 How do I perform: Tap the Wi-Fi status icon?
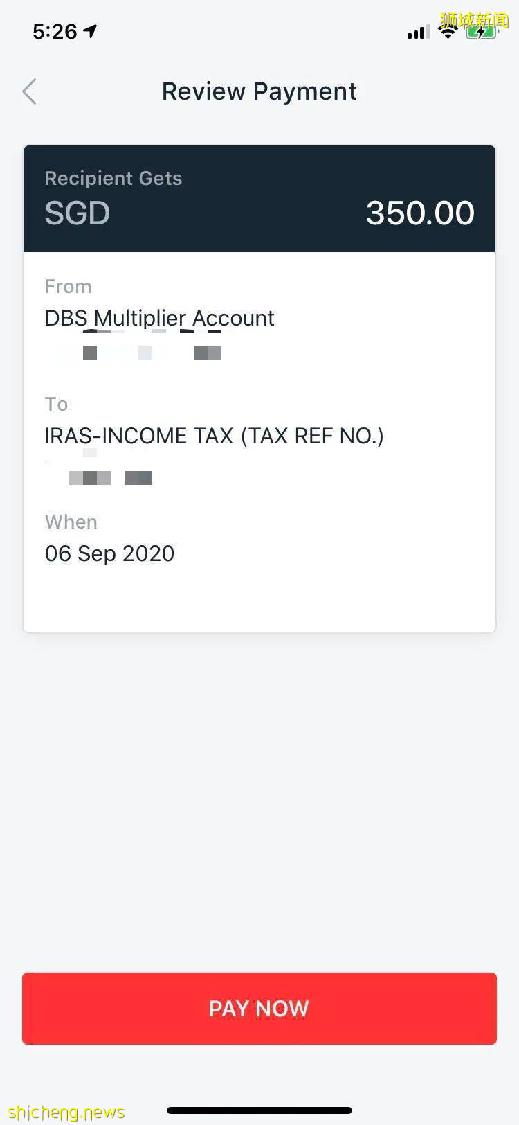[448, 31]
